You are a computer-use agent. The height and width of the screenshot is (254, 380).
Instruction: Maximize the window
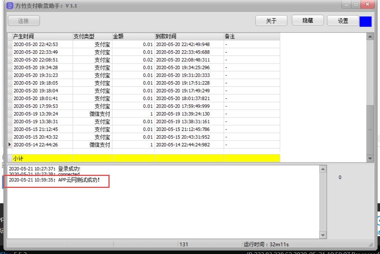(356, 4)
